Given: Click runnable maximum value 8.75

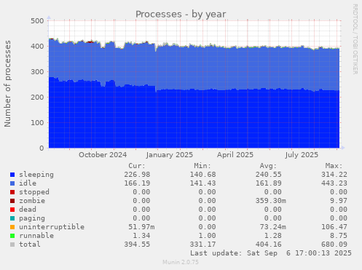Looking at the screenshot, I should (339, 236).
